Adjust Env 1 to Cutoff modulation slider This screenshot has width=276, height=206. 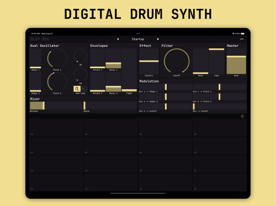click(166, 106)
